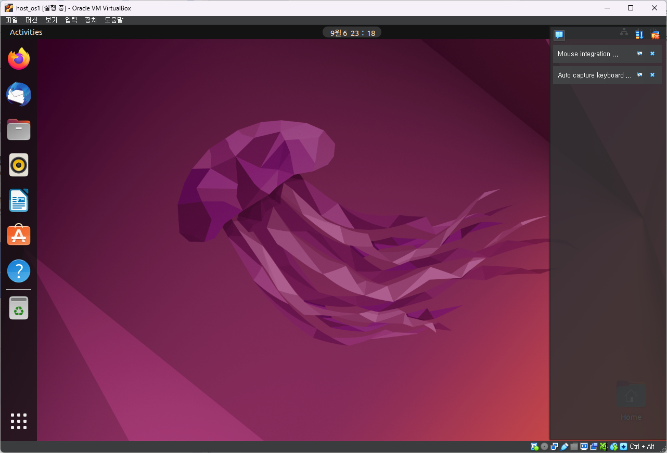Screen dimensions: 667x453
Task: Expand the Mouse integration notification text
Action: pyautogui.click(x=588, y=54)
